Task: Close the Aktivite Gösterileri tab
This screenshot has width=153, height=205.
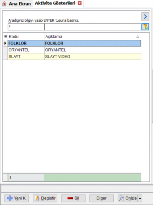Action: tap(80, 3)
